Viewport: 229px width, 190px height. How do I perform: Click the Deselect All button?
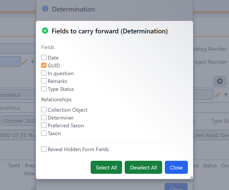(143, 167)
